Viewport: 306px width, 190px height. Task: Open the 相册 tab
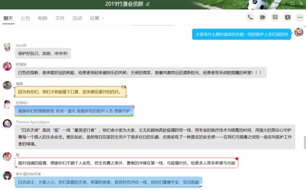[42, 18]
